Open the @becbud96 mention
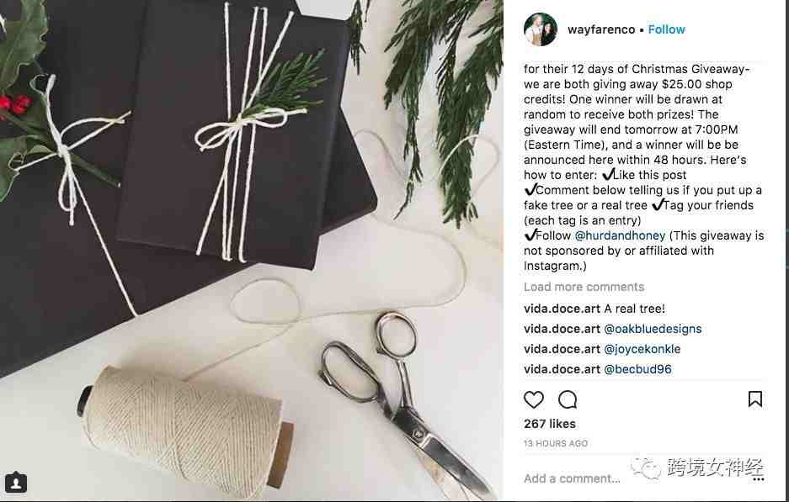The image size is (789, 502). (637, 369)
